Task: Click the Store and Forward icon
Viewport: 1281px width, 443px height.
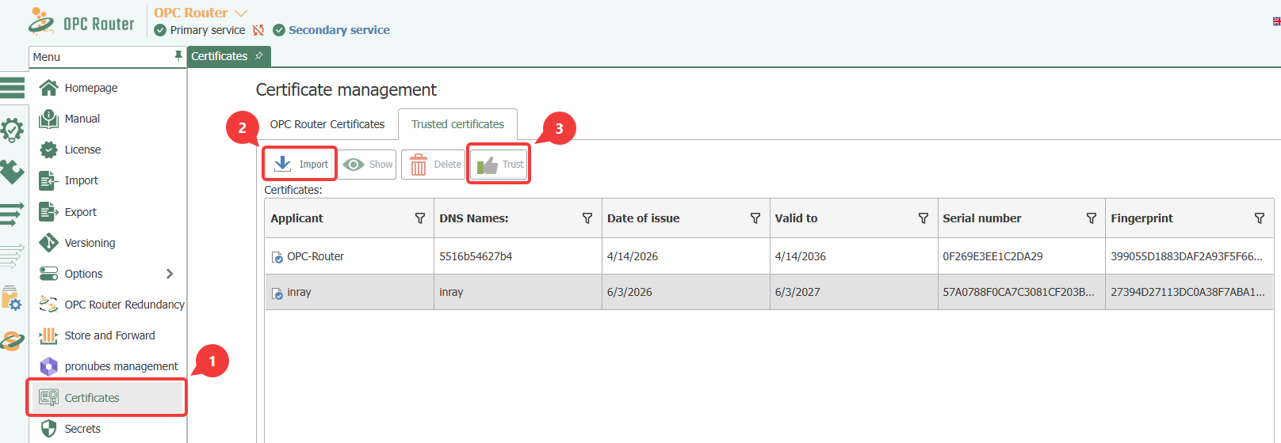Action: (48, 335)
